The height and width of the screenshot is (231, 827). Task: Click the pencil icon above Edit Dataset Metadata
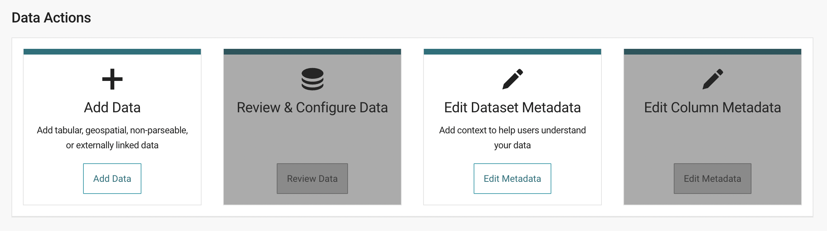pos(512,79)
